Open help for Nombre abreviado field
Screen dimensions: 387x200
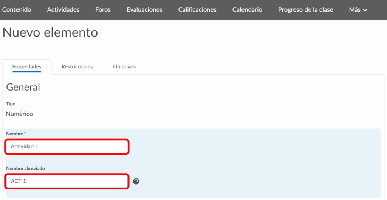[x=136, y=182]
